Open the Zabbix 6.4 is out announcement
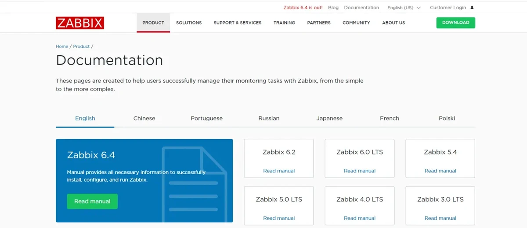The image size is (527, 228). [x=303, y=7]
